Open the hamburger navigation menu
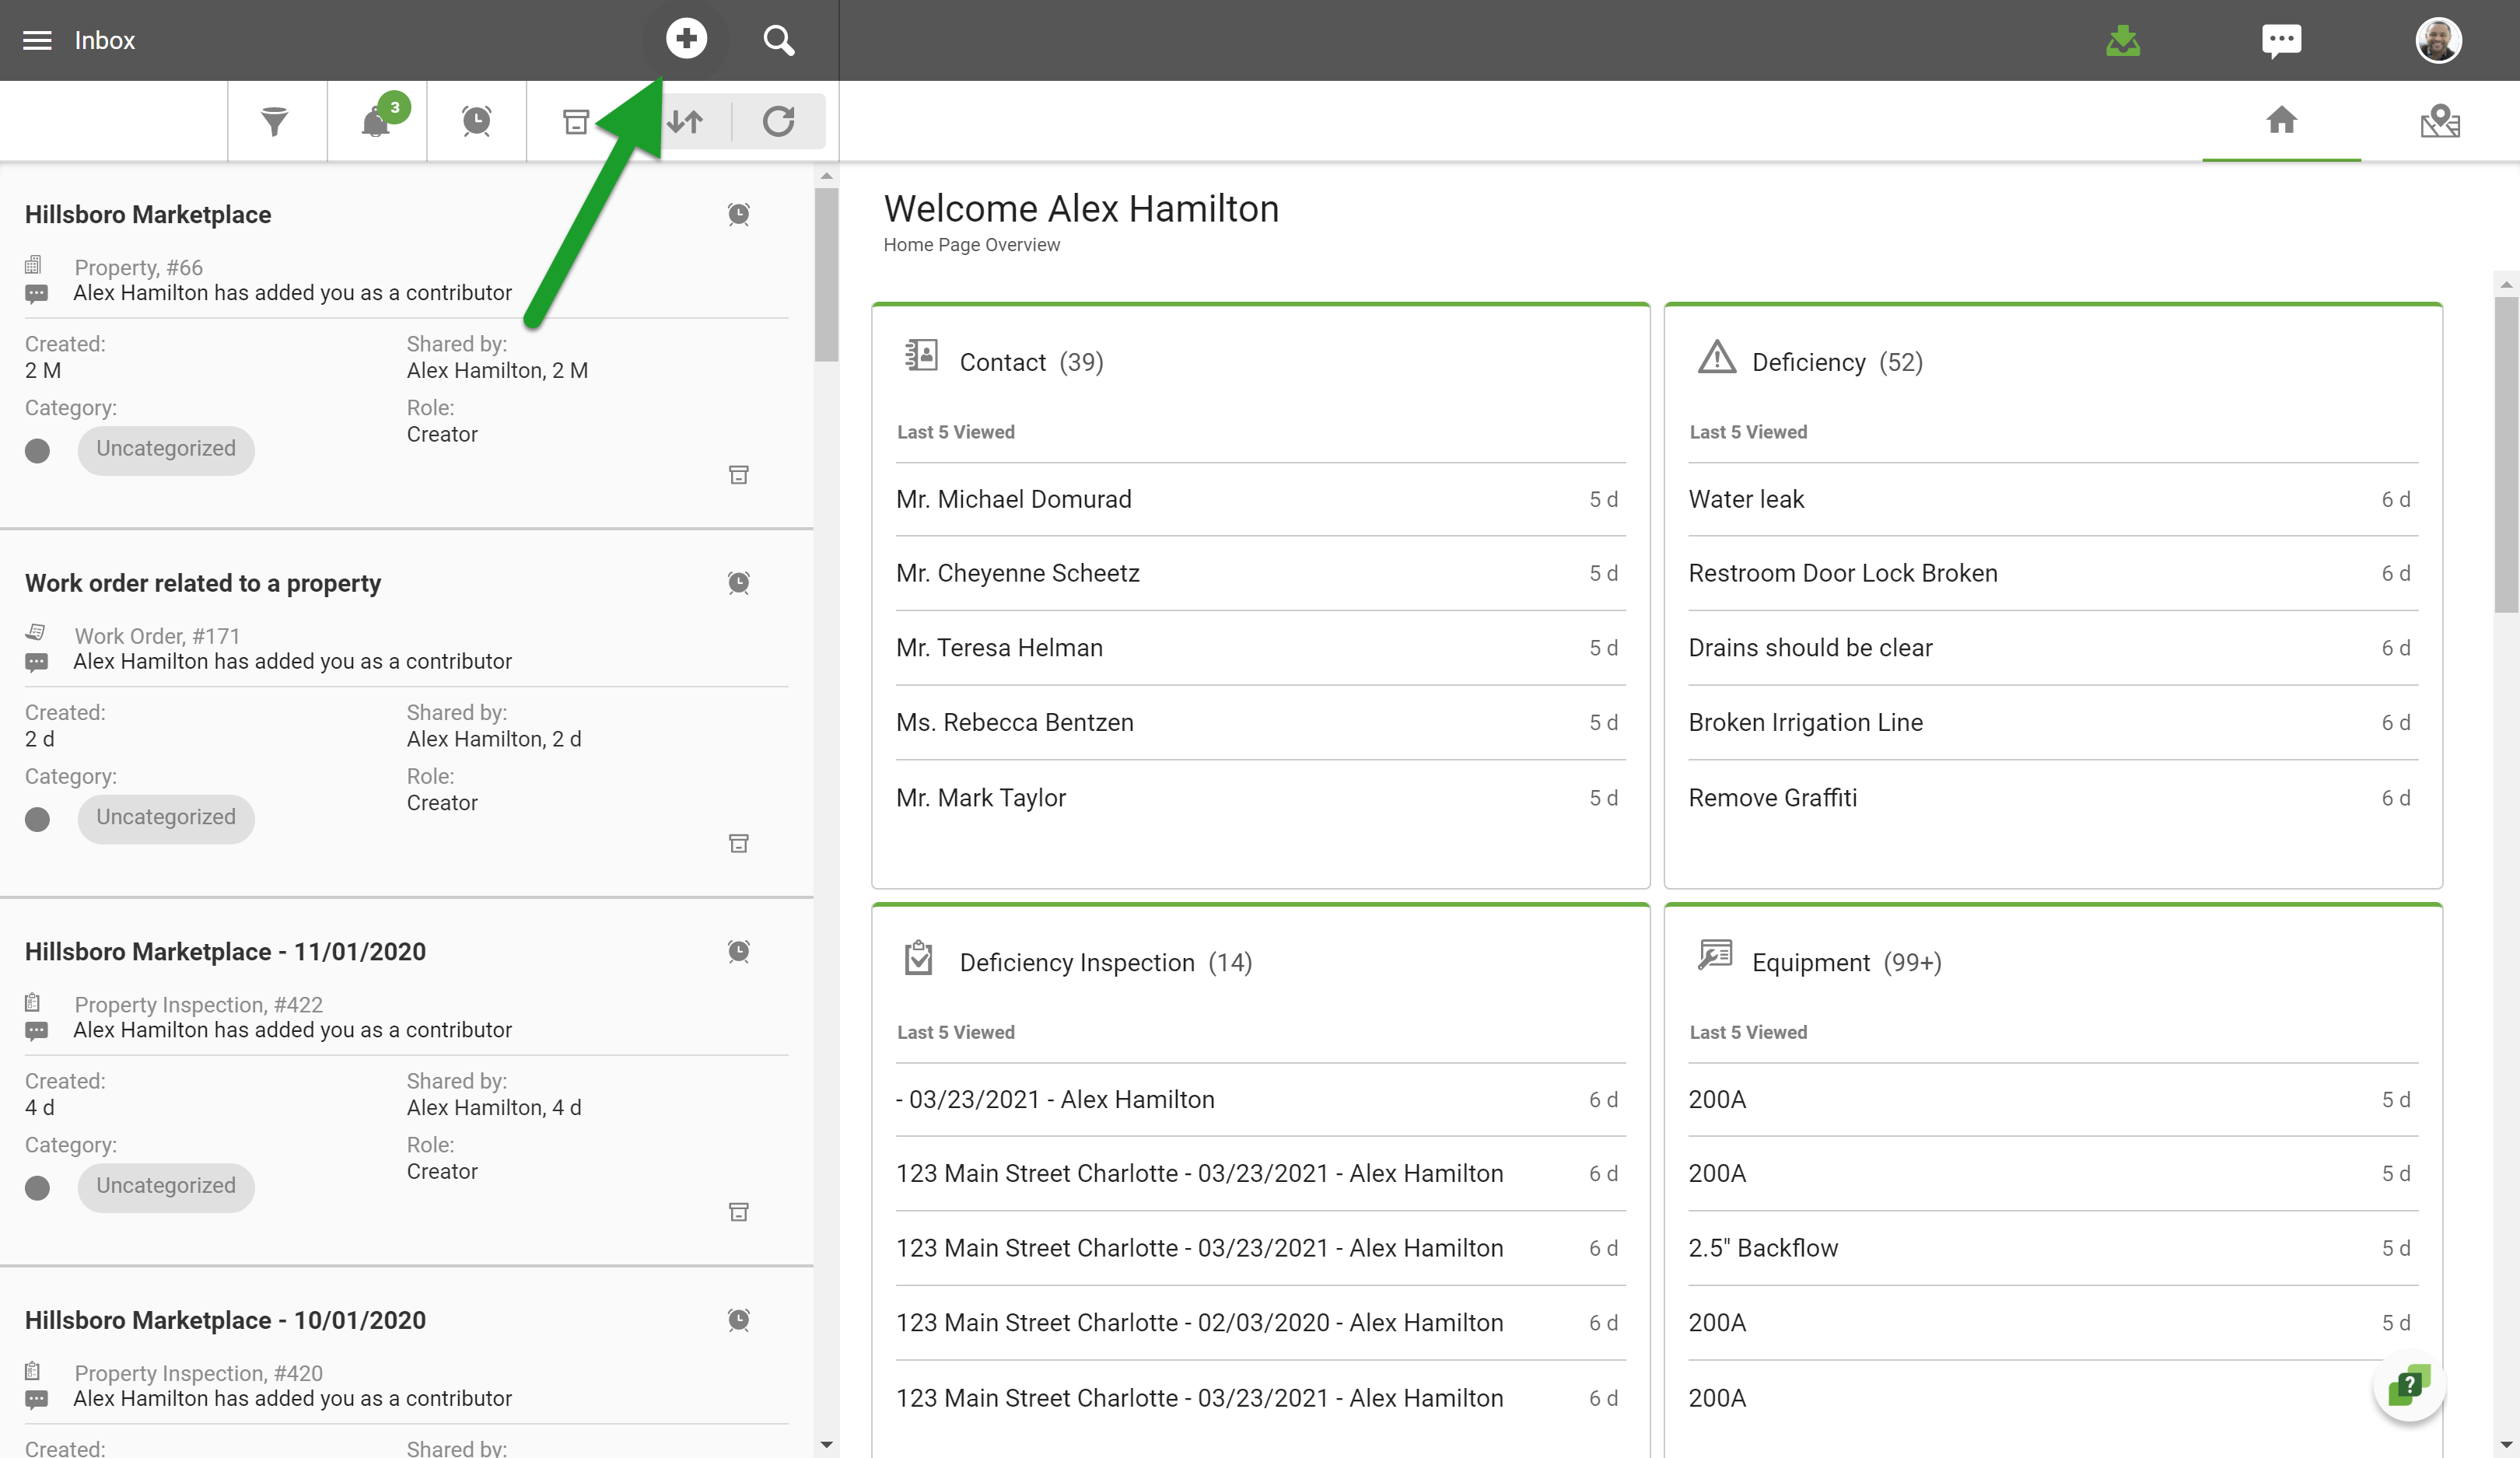This screenshot has width=2520, height=1458. pyautogui.click(x=37, y=40)
